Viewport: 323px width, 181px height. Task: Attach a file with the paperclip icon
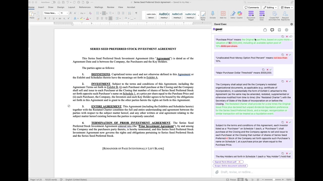click(x=217, y=172)
